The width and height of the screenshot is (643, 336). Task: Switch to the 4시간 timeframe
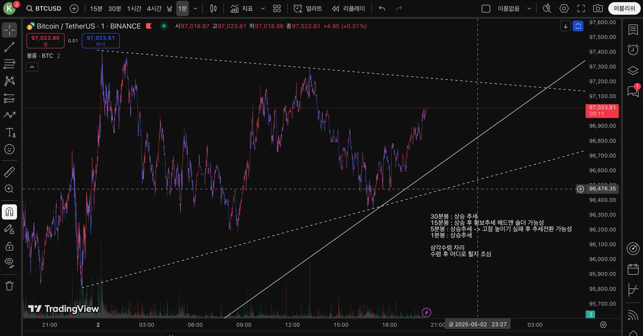(154, 8)
